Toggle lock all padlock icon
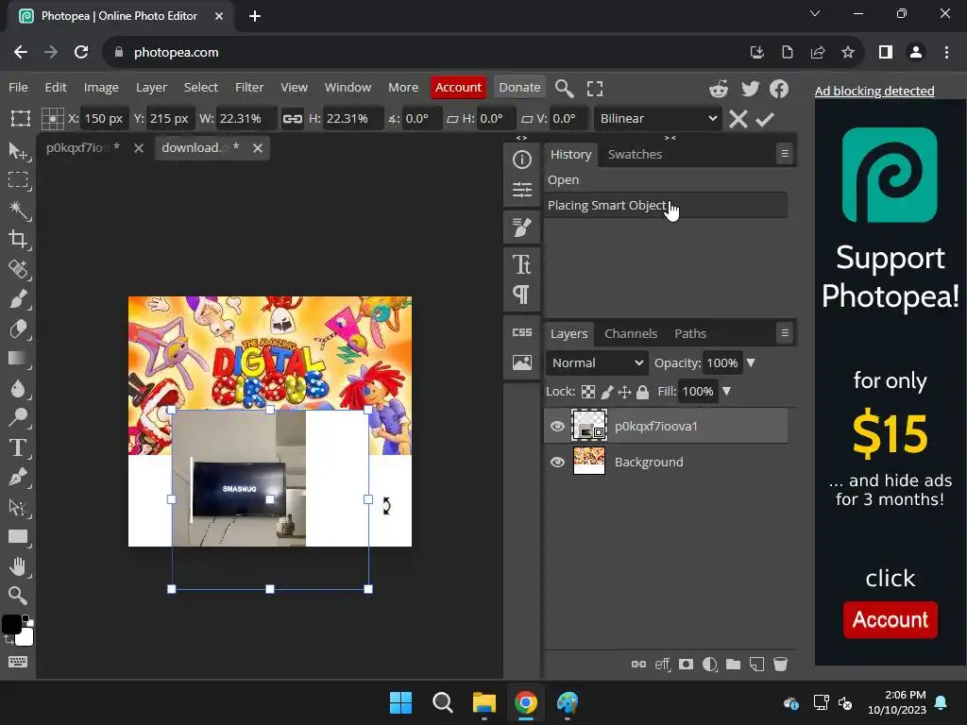The height and width of the screenshot is (725, 967). (x=642, y=392)
